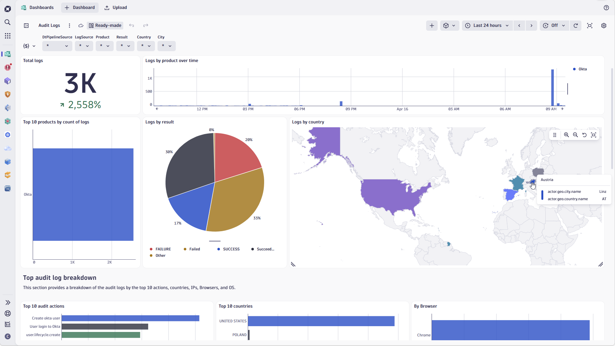Open the Audit Logs kebab menu
Screen dimensions: 615x346
tap(69, 25)
